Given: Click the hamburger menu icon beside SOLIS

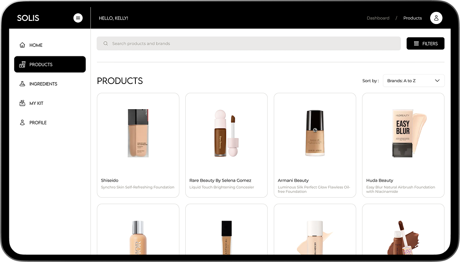Looking at the screenshot, I should 78,18.
